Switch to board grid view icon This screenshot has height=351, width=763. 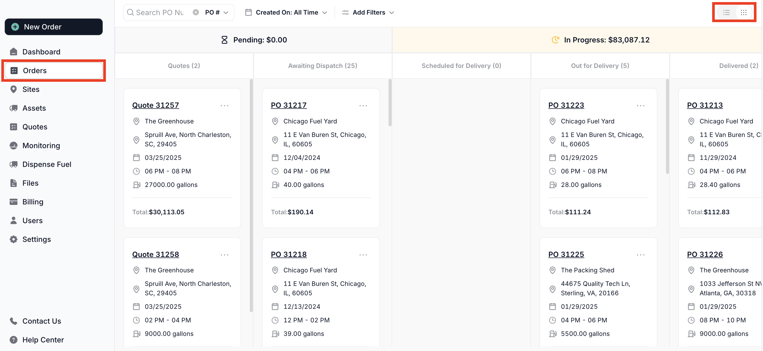point(743,12)
